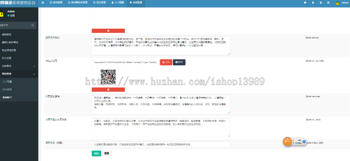Focus the 首页关于我们 textarea
The height and width of the screenshot is (161, 350).
coord(161,46)
